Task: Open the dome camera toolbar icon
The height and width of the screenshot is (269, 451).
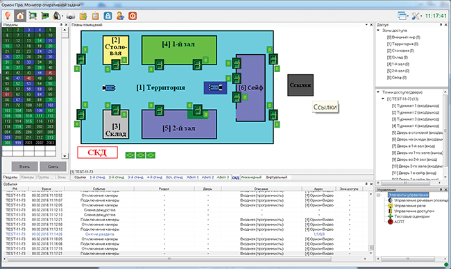Action: pos(71,16)
